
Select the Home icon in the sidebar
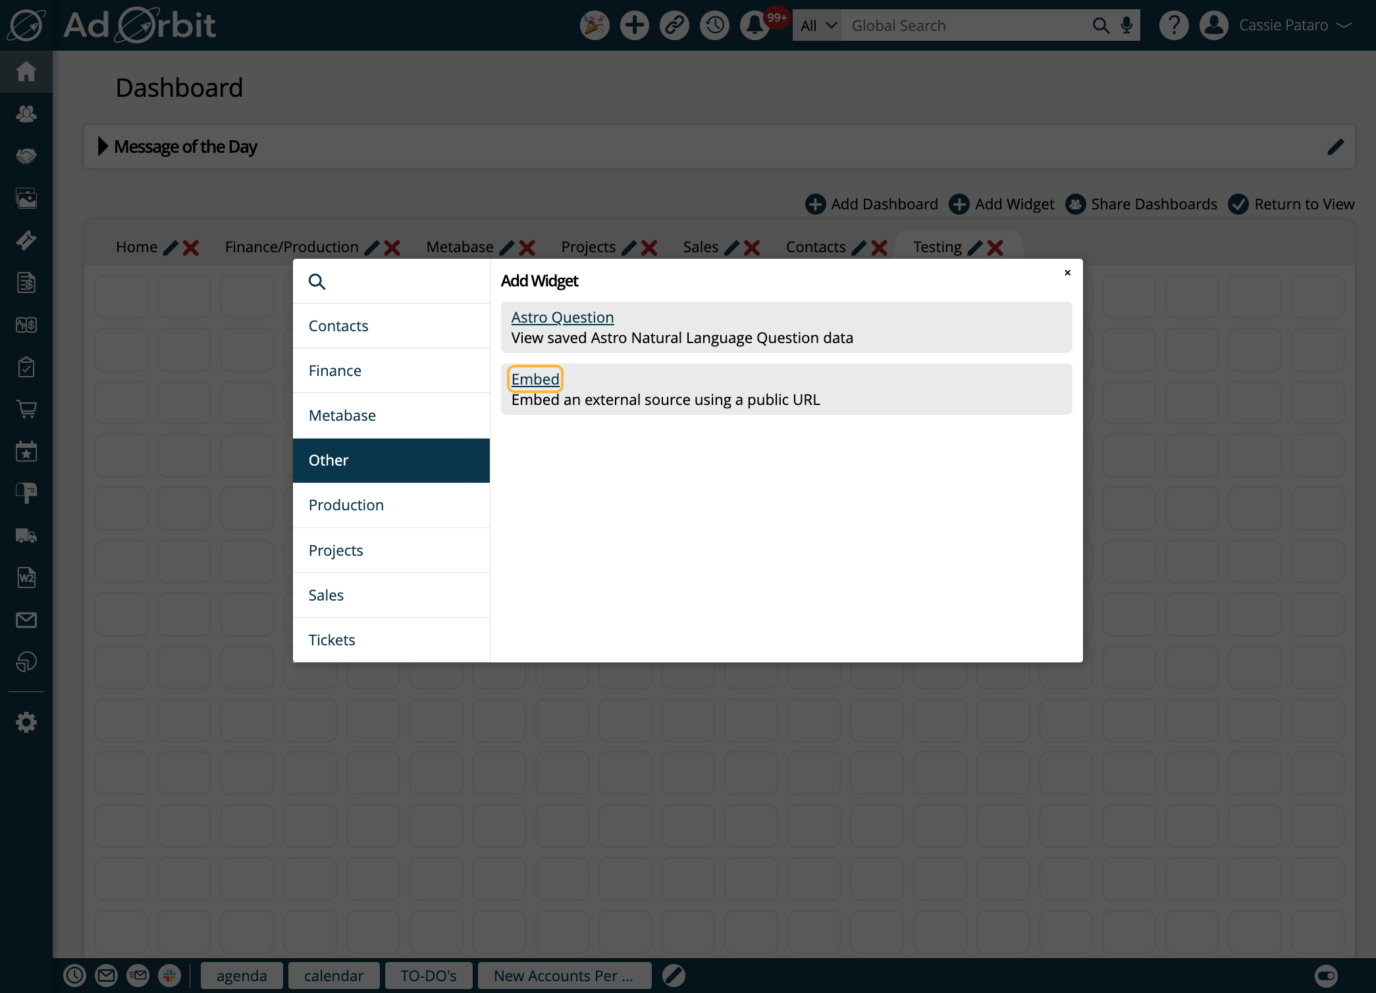(26, 72)
